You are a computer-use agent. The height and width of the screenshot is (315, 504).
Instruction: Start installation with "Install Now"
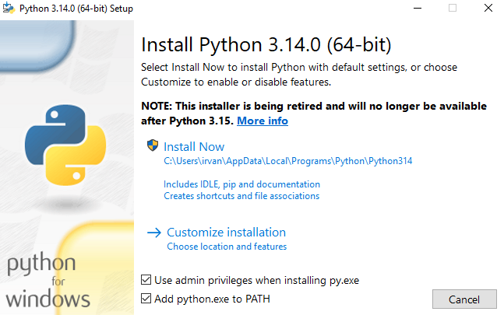click(194, 147)
